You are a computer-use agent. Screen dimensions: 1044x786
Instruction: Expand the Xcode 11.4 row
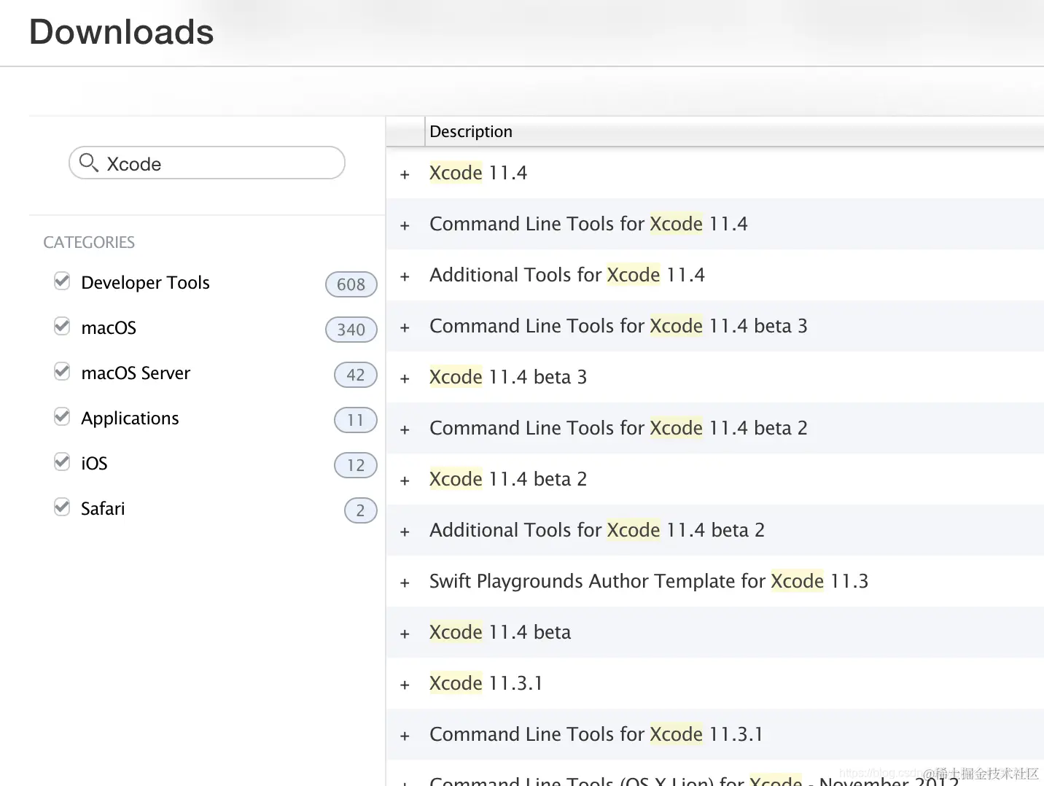pos(405,174)
